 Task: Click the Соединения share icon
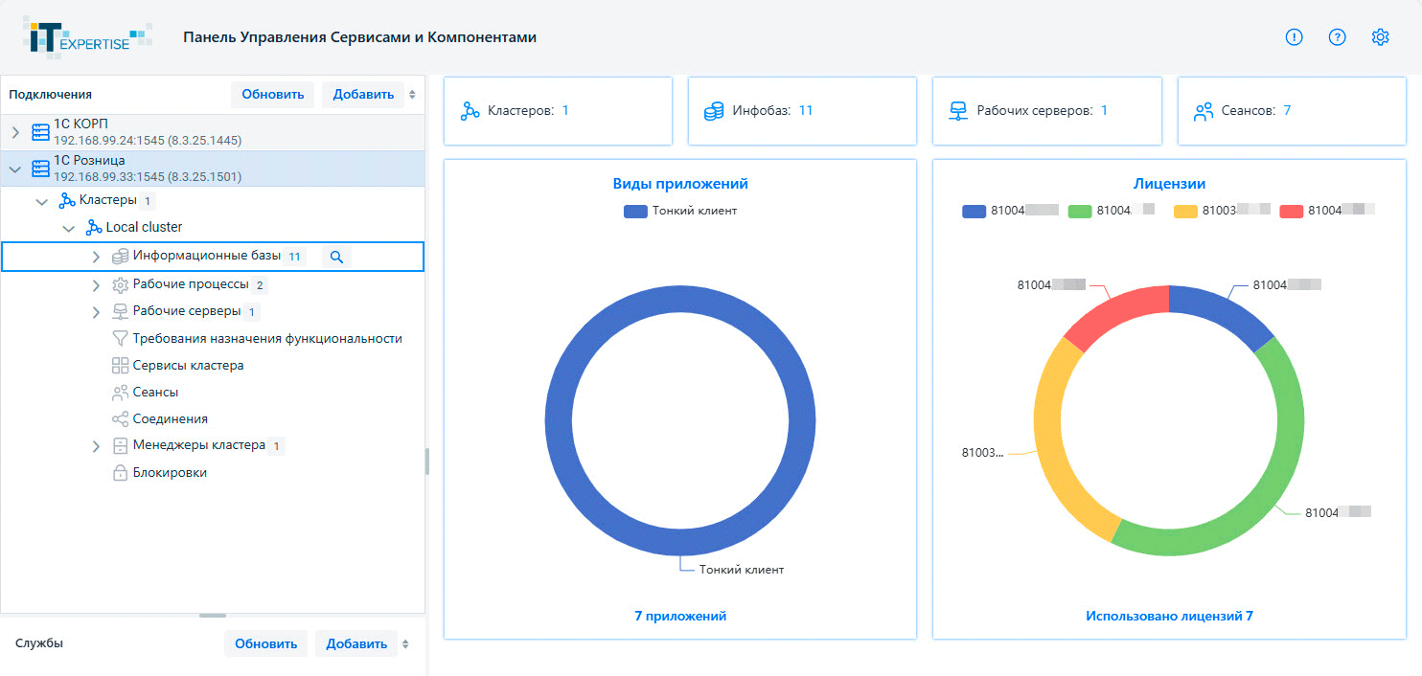pyautogui.click(x=120, y=419)
